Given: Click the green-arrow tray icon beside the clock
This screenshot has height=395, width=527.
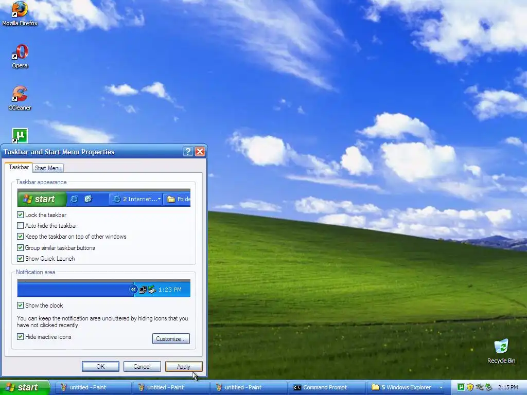Looking at the screenshot, I should coord(488,387).
